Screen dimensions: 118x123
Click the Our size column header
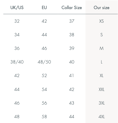click(102, 8)
